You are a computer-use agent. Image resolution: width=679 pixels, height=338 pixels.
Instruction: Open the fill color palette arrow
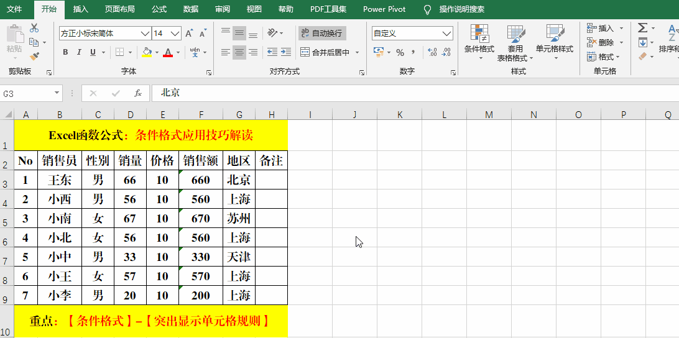point(157,52)
